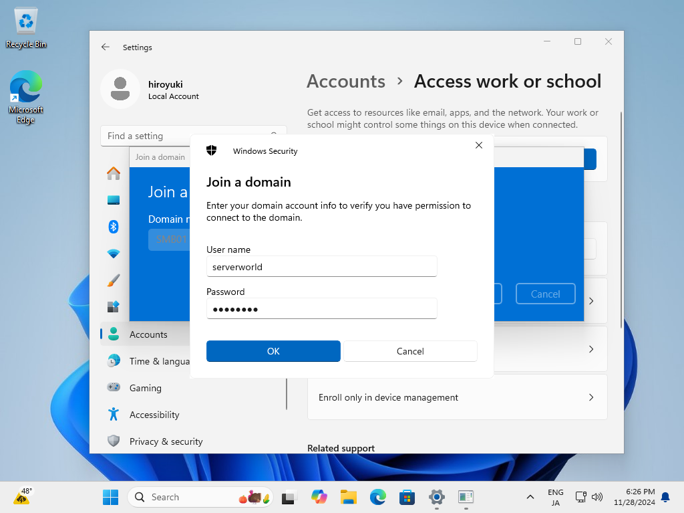Open Privacy & security settings
684x513 pixels.
pyautogui.click(x=166, y=441)
